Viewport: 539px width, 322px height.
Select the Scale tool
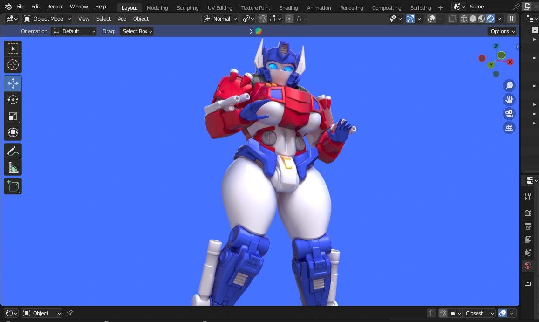[x=13, y=116]
